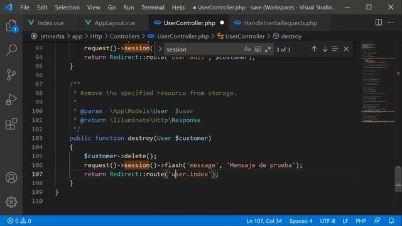The image size is (402, 226).
Task: Click the warnings count in status bar
Action: pyautogui.click(x=26, y=220)
